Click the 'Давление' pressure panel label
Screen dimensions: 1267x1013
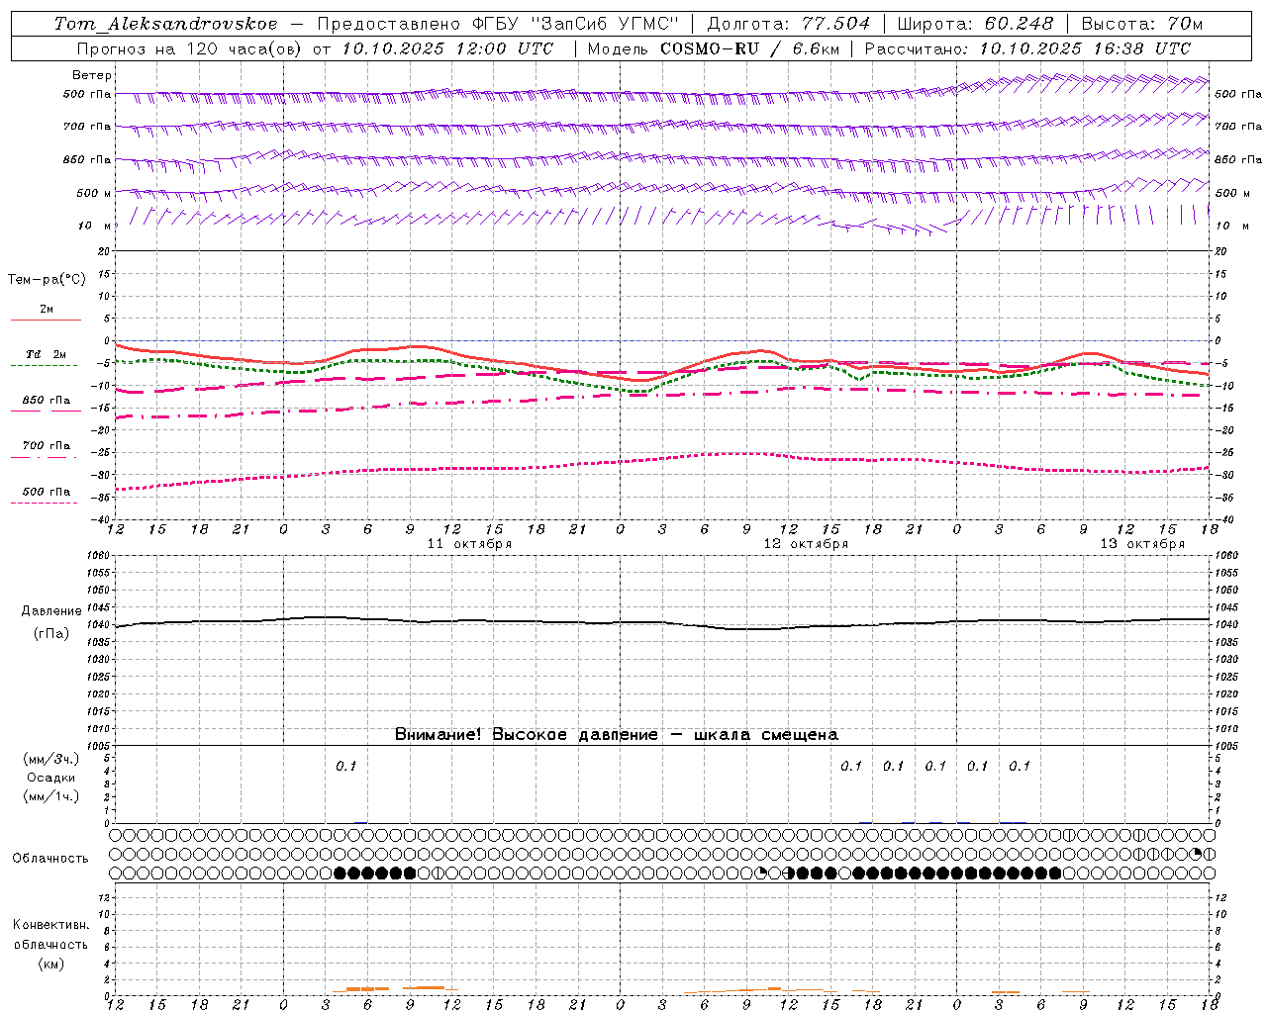point(51,611)
